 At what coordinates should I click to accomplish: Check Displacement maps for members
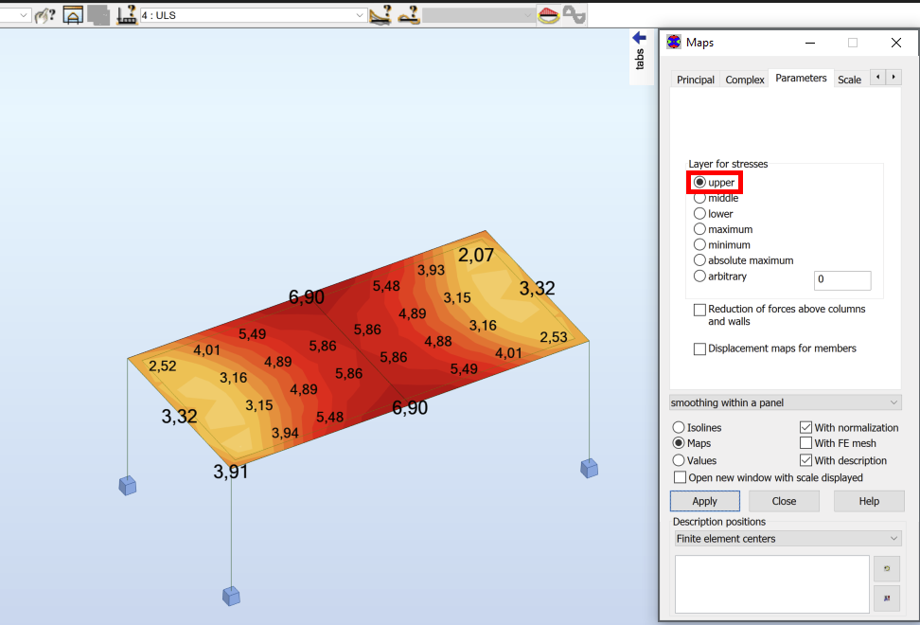[699, 348]
